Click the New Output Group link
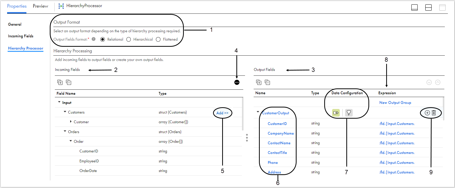The height and width of the screenshot is (188, 455). point(395,103)
